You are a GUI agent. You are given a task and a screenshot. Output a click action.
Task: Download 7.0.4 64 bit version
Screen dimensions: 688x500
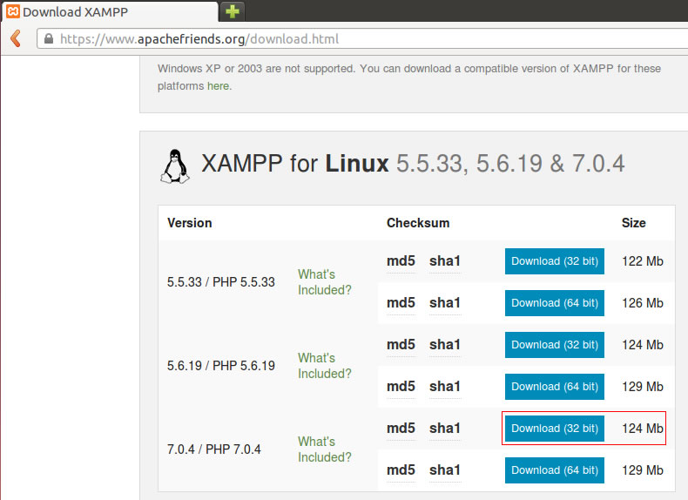click(554, 470)
